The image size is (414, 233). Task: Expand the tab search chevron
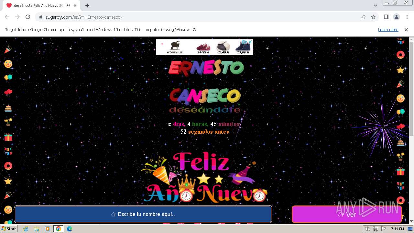click(376, 6)
